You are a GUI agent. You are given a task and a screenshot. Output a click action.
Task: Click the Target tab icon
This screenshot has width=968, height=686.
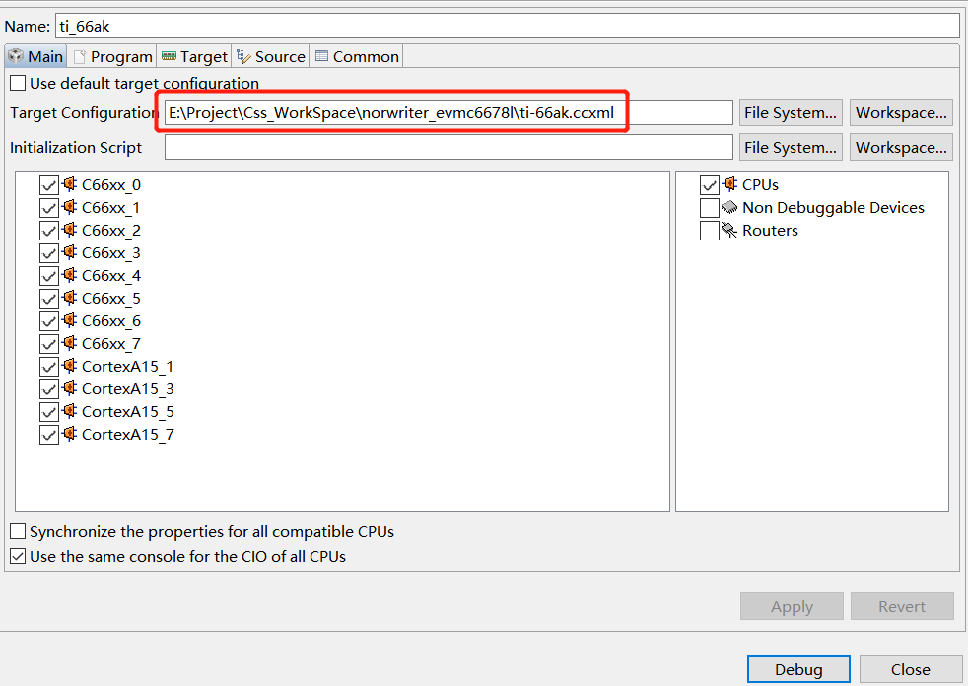tap(171, 56)
